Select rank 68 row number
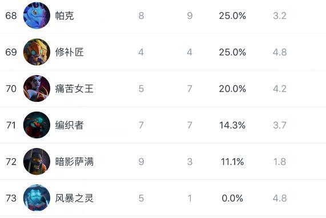The image size is (326, 218). click(x=11, y=16)
